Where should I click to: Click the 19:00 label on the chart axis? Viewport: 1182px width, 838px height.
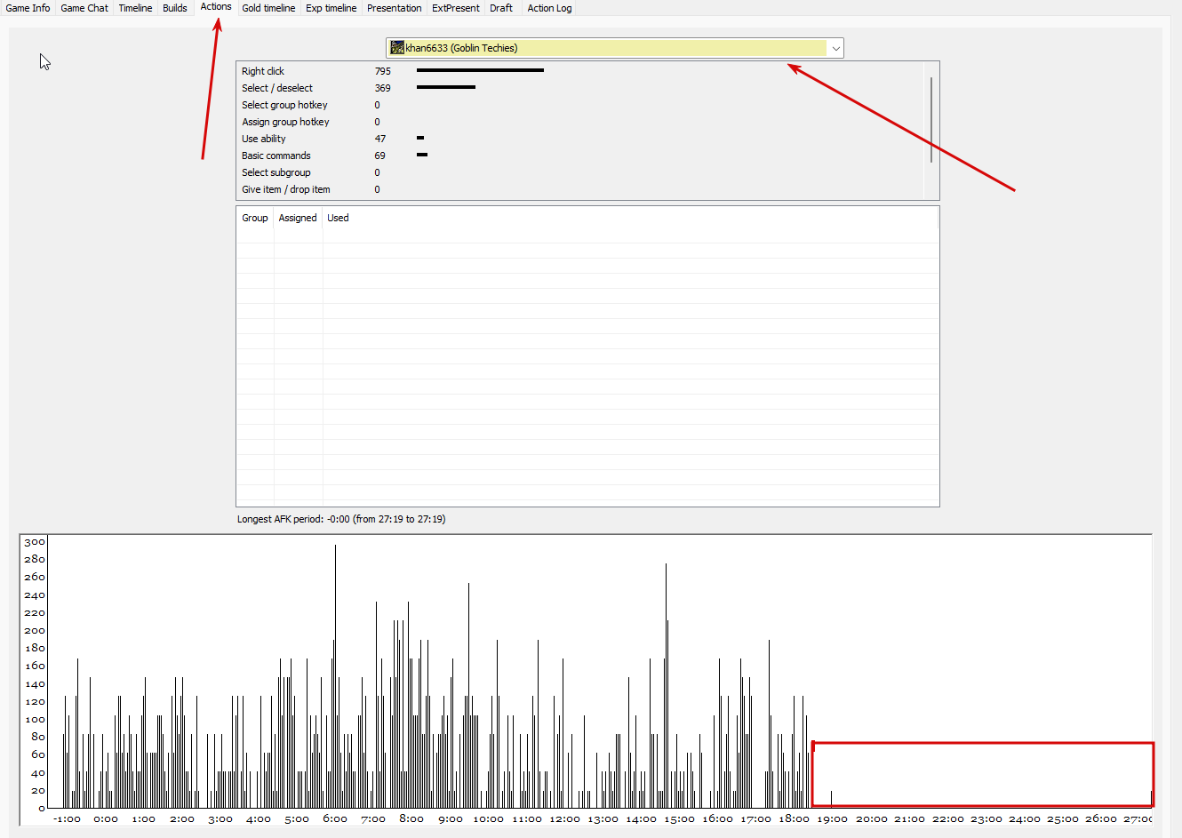click(x=833, y=819)
